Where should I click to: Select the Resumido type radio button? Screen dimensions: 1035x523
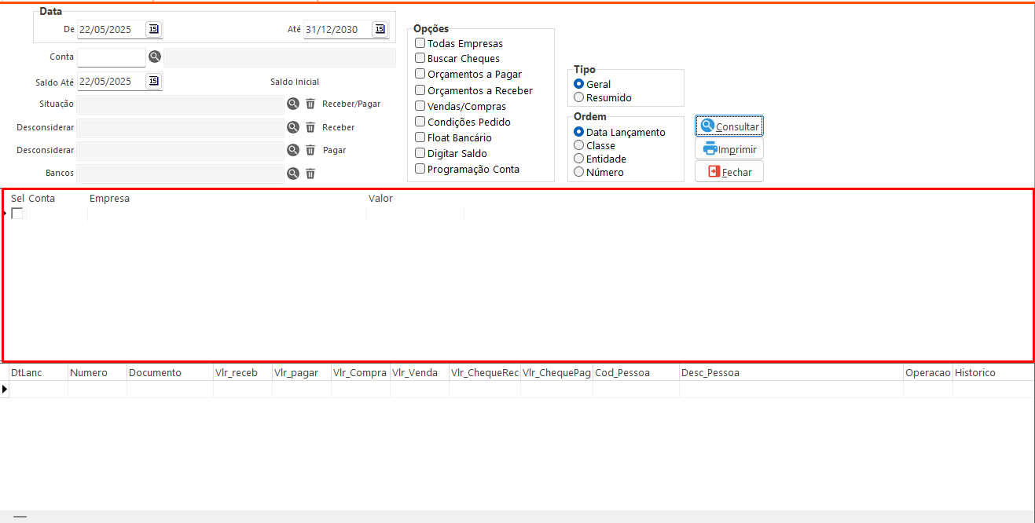click(x=579, y=97)
